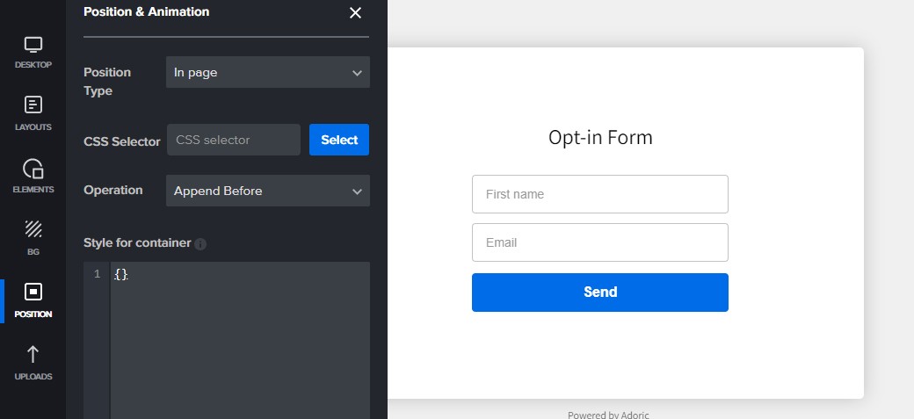Click line number 1 in code editor
The height and width of the screenshot is (419, 914).
tap(97, 275)
